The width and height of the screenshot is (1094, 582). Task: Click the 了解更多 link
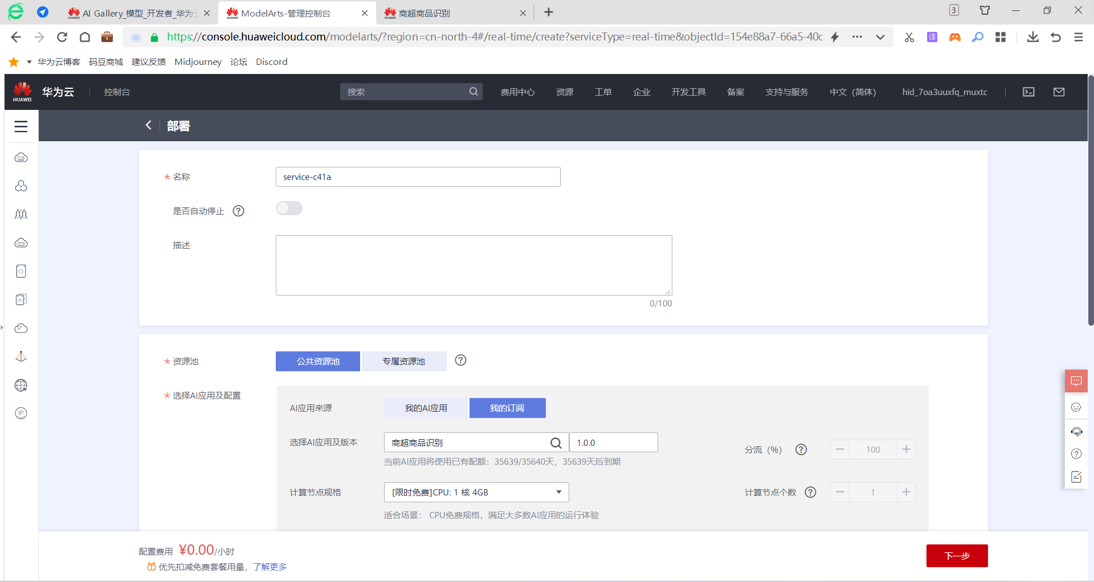click(x=270, y=567)
